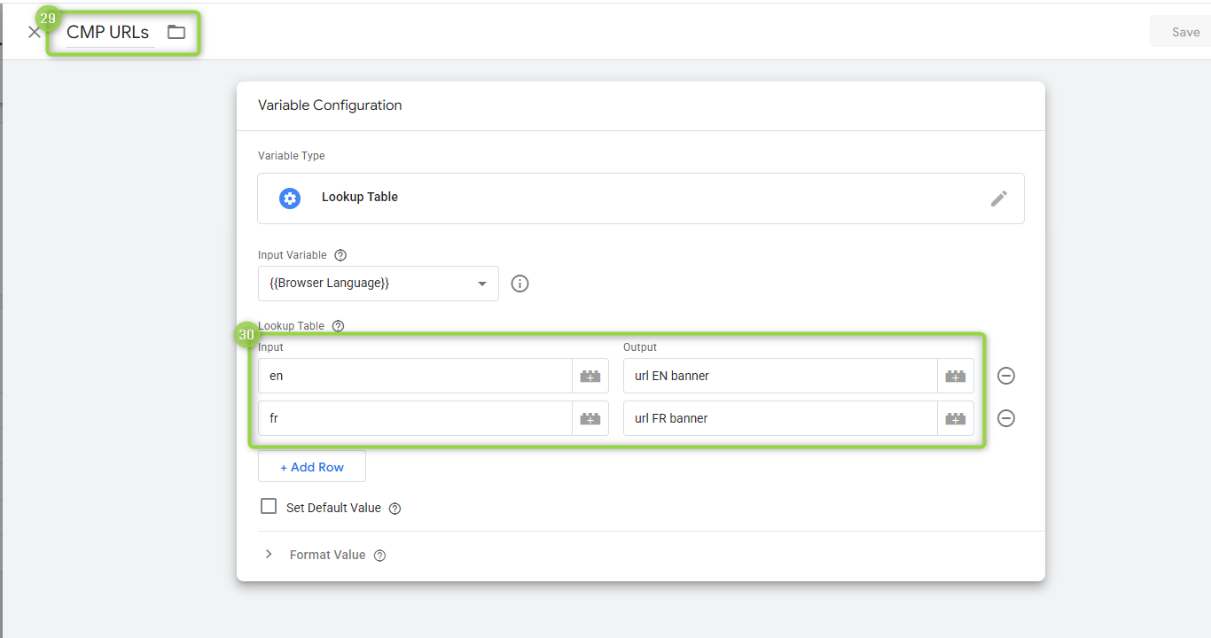Insert variable in 'url FR banner' output field
The height and width of the screenshot is (638, 1211).
click(955, 418)
